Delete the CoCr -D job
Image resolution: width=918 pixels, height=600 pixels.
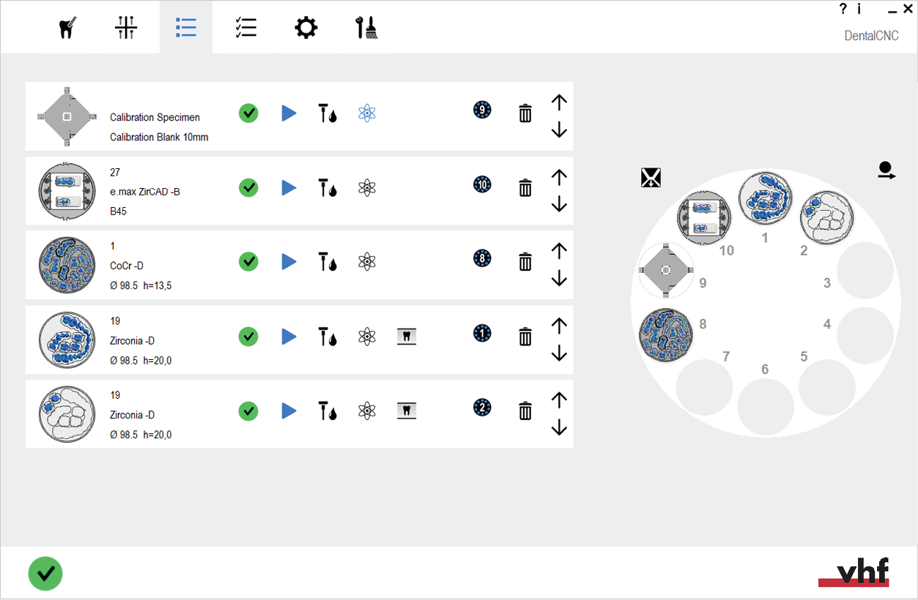[525, 262]
